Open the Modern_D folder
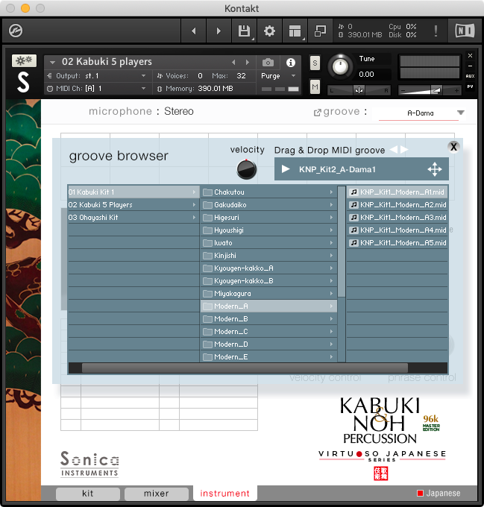The image size is (484, 507). [268, 344]
